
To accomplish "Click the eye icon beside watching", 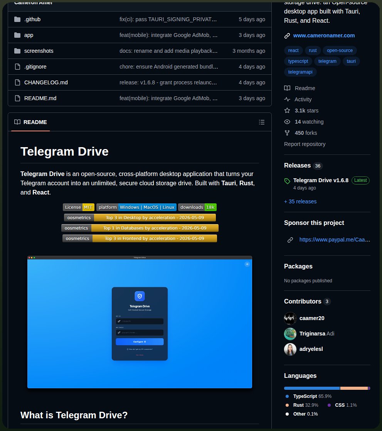I will click(x=287, y=122).
